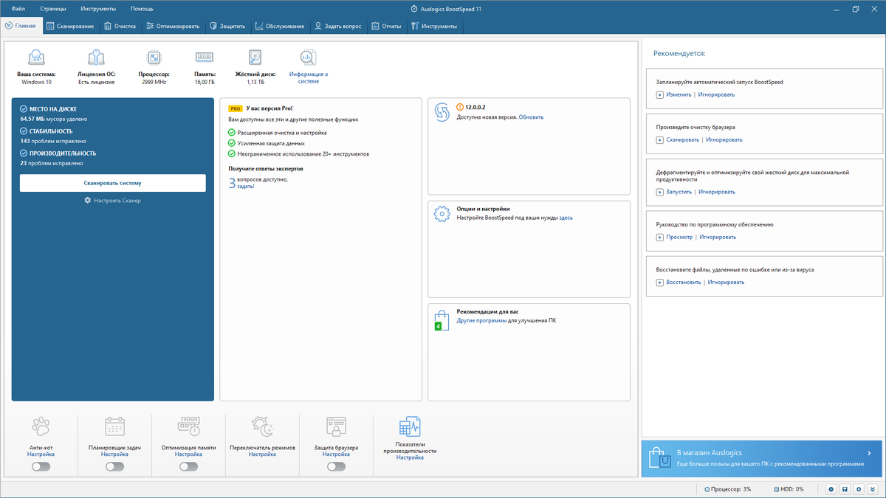Switch to the Задать вопрос tab
The image size is (886, 498).
pyautogui.click(x=338, y=26)
